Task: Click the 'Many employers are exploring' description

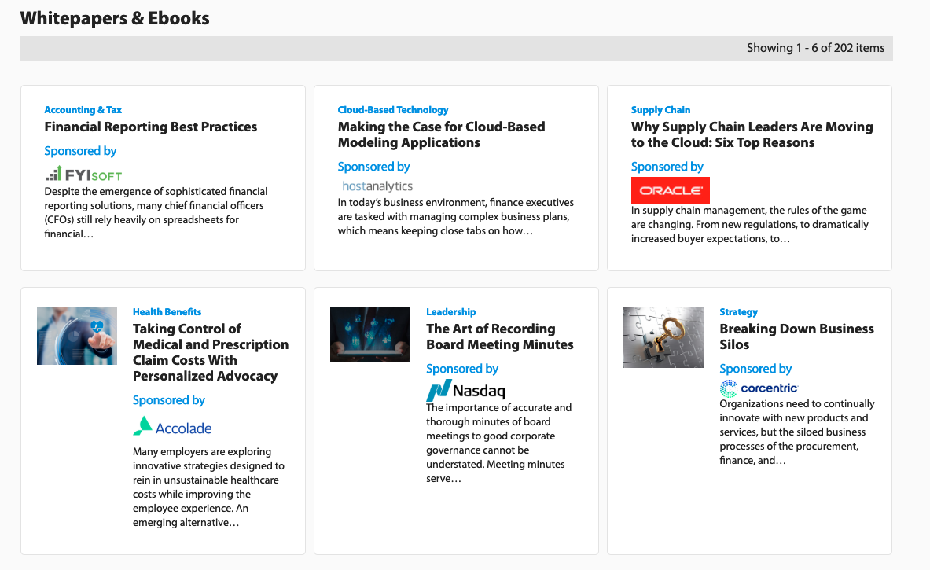Action: 209,487
